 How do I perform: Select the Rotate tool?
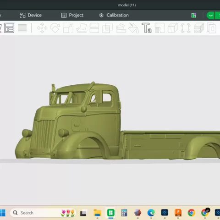coord(55,28)
